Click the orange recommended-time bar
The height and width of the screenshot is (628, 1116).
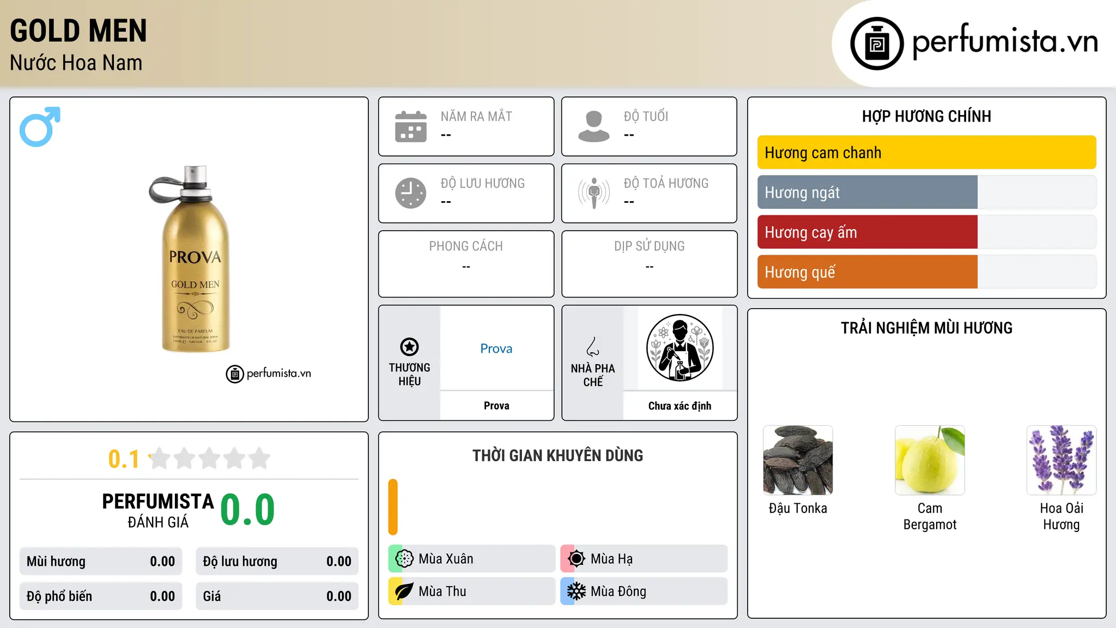click(x=393, y=507)
